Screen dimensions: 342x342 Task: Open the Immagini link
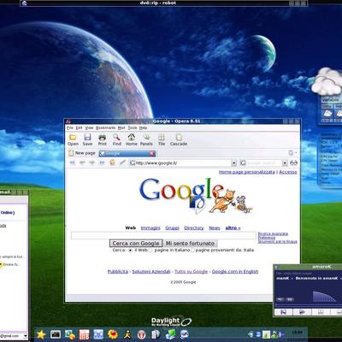150,228
